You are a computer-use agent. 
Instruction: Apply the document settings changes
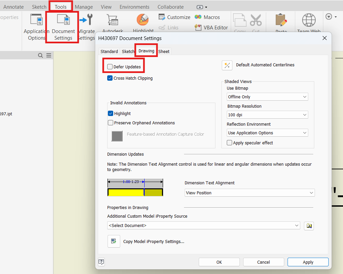point(308,262)
